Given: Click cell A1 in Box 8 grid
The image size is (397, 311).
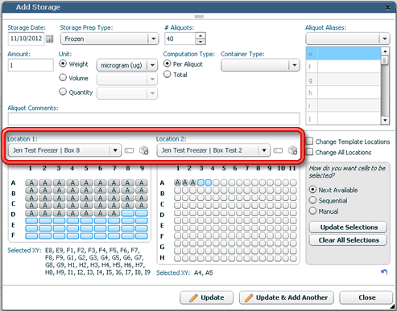Looking at the screenshot, I should pyautogui.click(x=31, y=183).
